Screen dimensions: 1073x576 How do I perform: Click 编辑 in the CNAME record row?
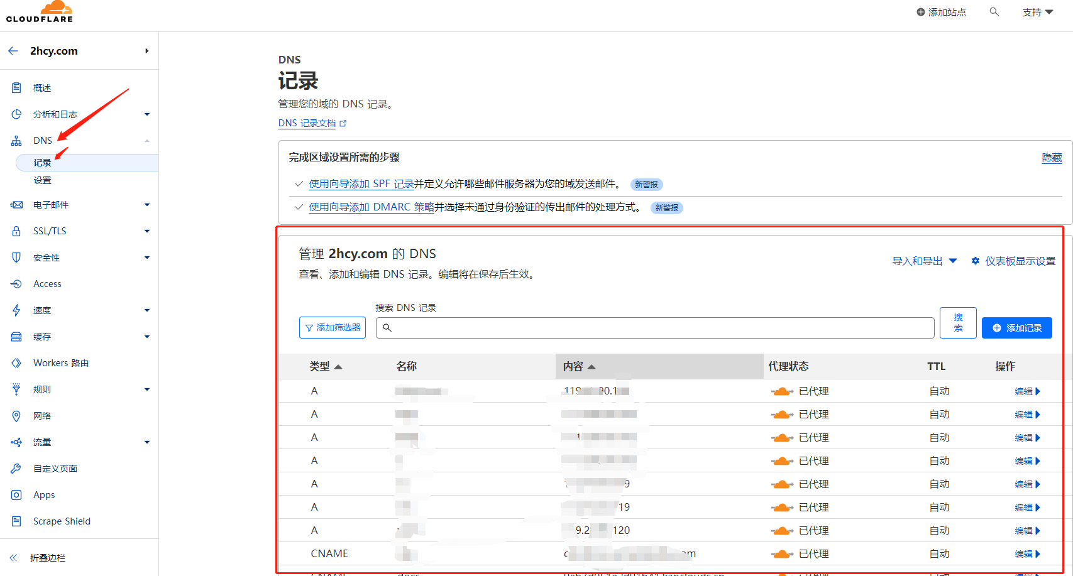[1028, 554]
